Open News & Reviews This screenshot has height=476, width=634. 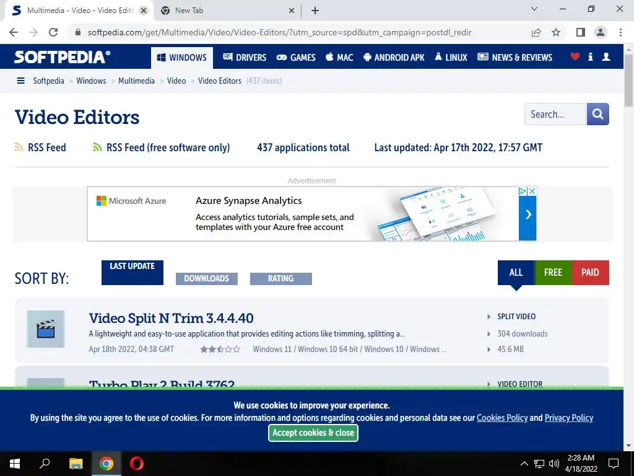point(515,58)
